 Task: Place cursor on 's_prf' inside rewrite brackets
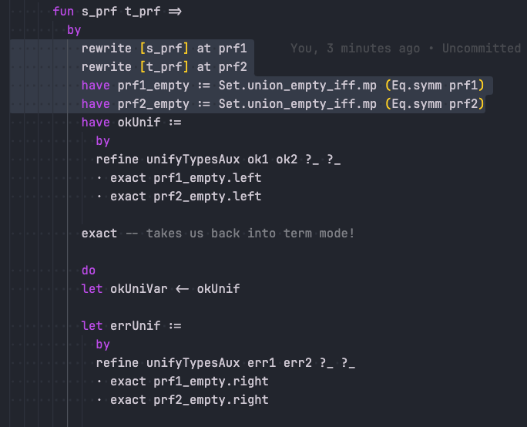click(164, 49)
